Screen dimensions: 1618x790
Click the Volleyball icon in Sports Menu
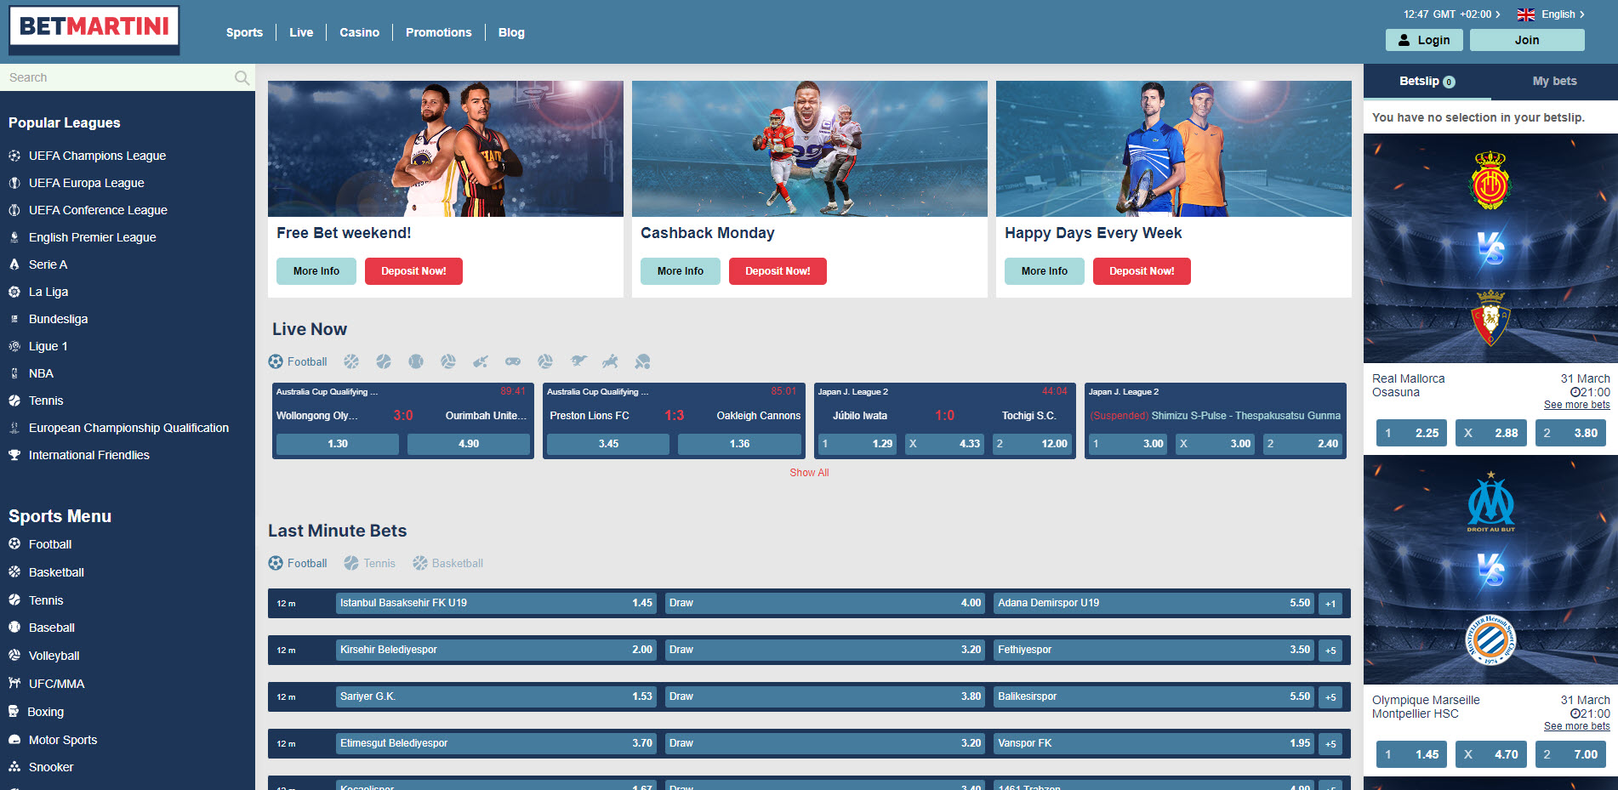click(14, 656)
